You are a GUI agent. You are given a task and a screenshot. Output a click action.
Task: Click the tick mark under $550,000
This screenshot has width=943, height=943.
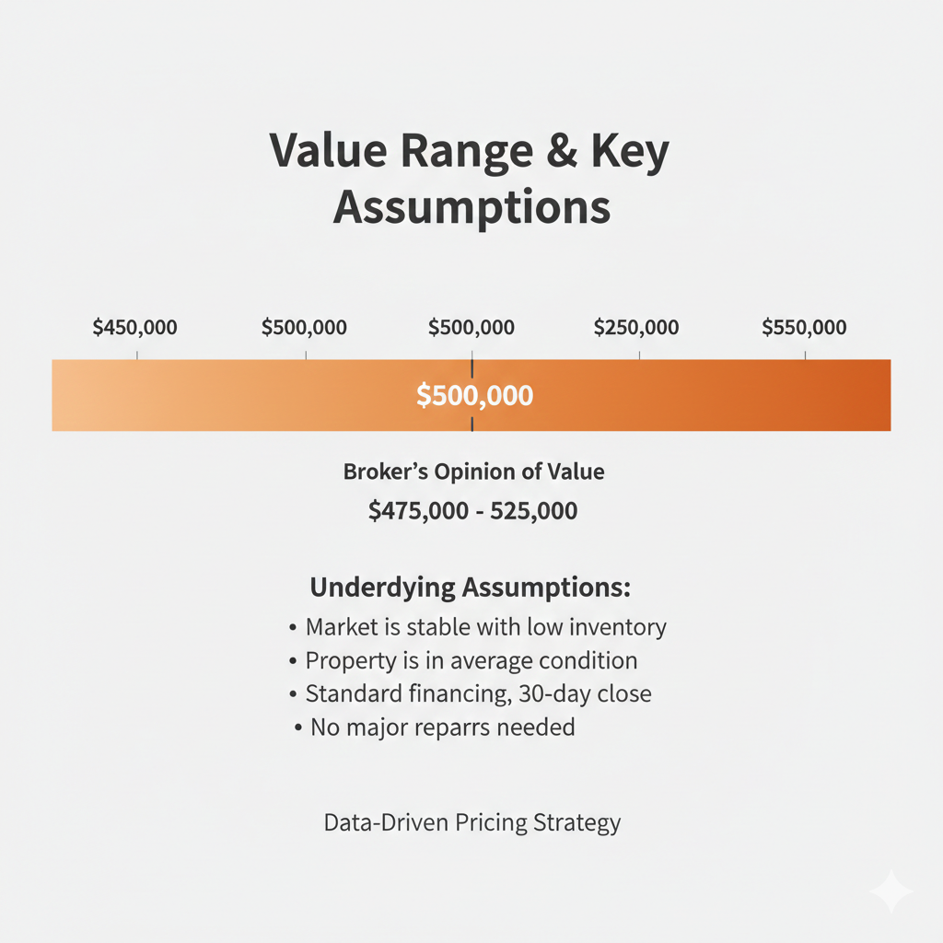805,355
